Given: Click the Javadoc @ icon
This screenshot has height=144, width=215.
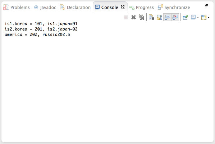Looking at the screenshot, I should (x=36, y=7).
